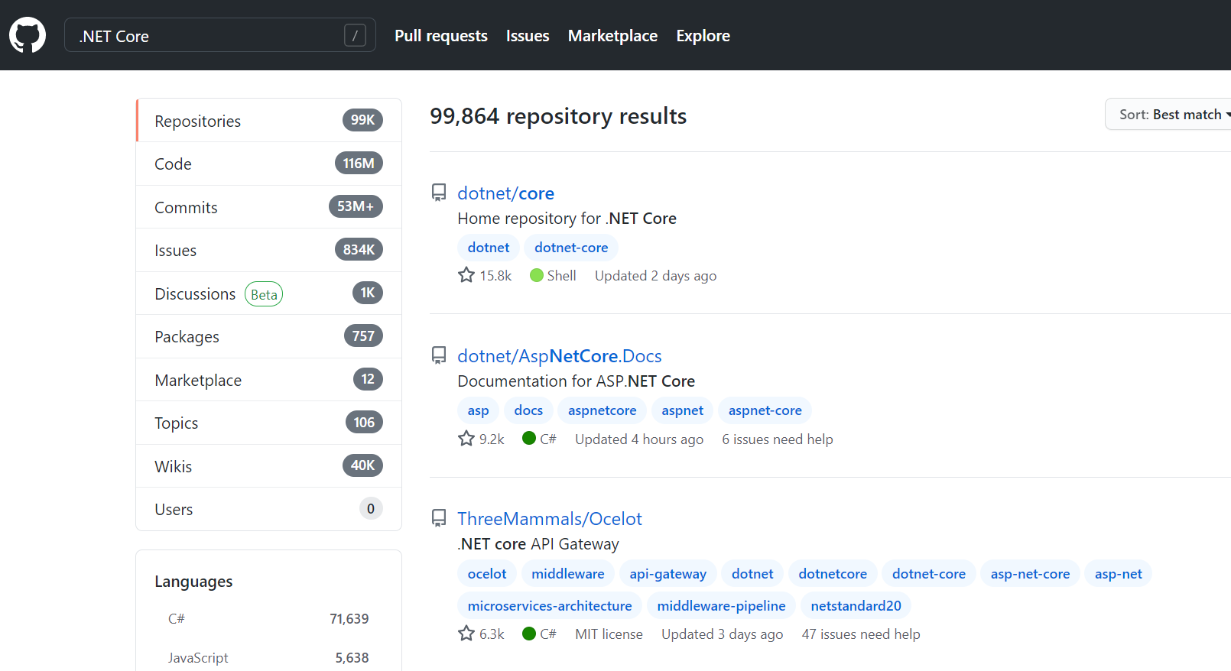Click dotnet tag under Ocelot result
The height and width of the screenshot is (671, 1231).
pyautogui.click(x=752, y=574)
